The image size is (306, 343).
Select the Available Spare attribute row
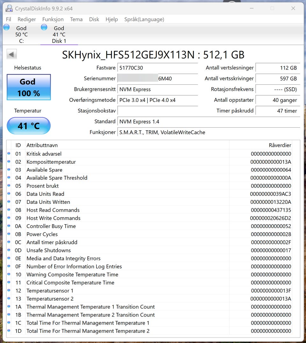[149, 170]
